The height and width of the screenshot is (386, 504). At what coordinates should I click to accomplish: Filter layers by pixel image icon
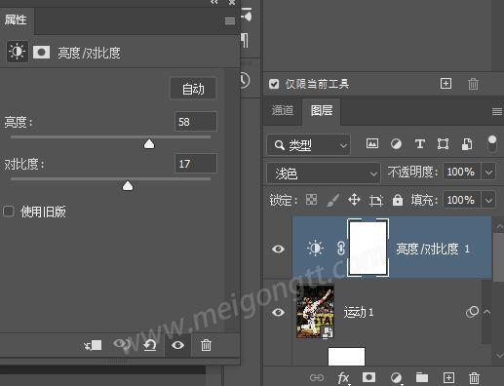pos(372,143)
